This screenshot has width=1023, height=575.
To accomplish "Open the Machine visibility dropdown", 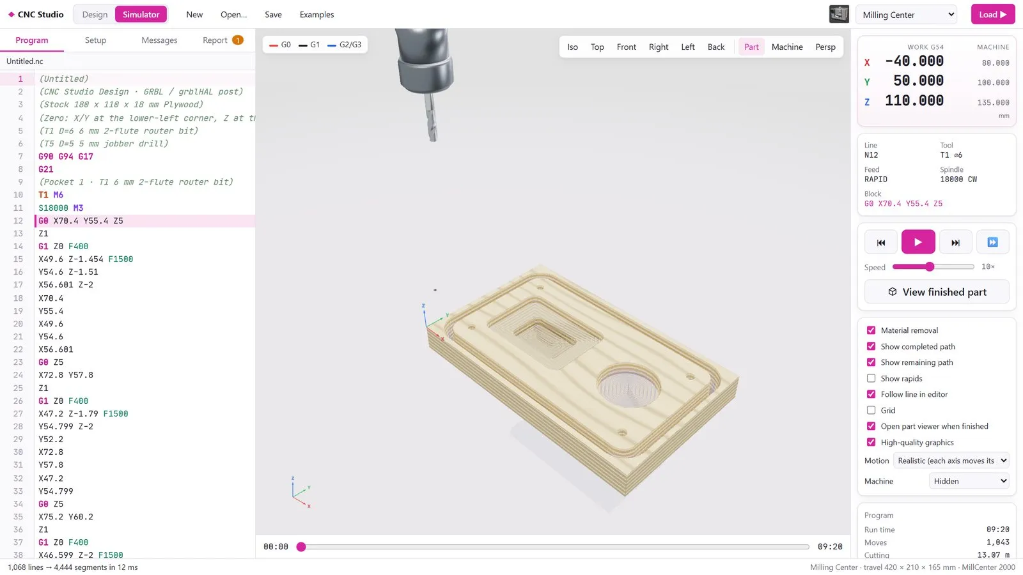I will click(969, 481).
